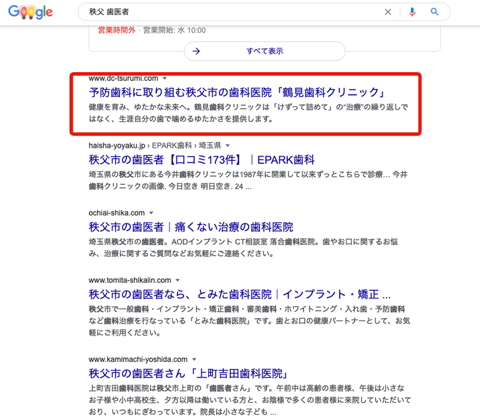Clear the search box with X icon
Viewport: 480px width, 419px height.
pyautogui.click(x=388, y=12)
